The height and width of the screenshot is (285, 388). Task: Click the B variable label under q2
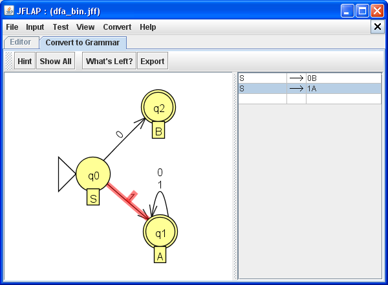pos(158,131)
